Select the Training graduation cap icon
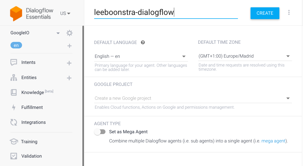This screenshot has width=303, height=166. click(x=14, y=142)
